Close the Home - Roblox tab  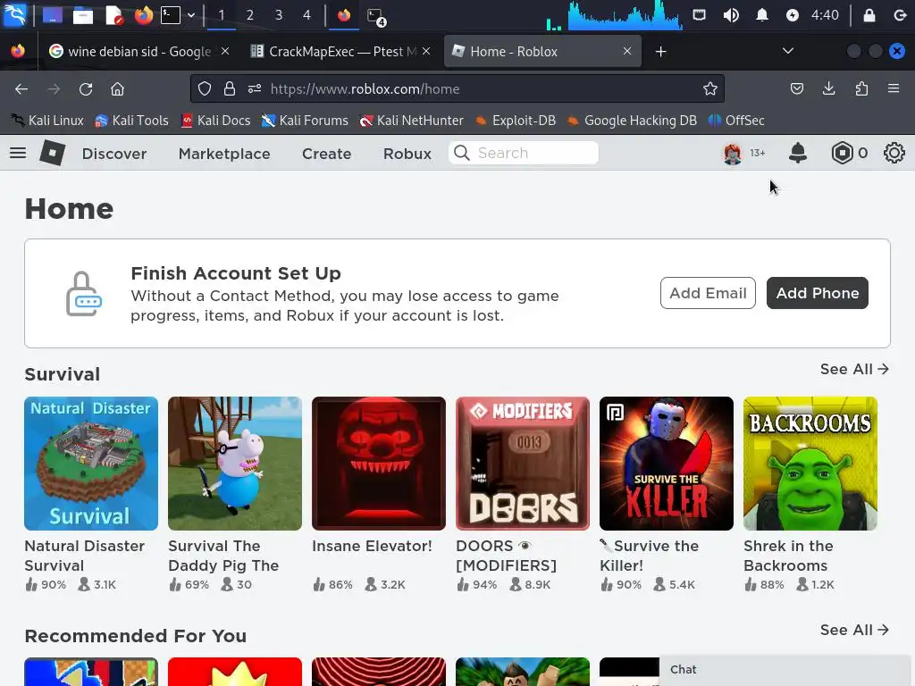tap(627, 51)
